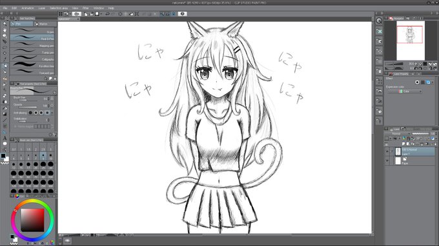This screenshot has width=439, height=246.
Task: Select the Eyedropper tool
Action: (x=5, y=59)
